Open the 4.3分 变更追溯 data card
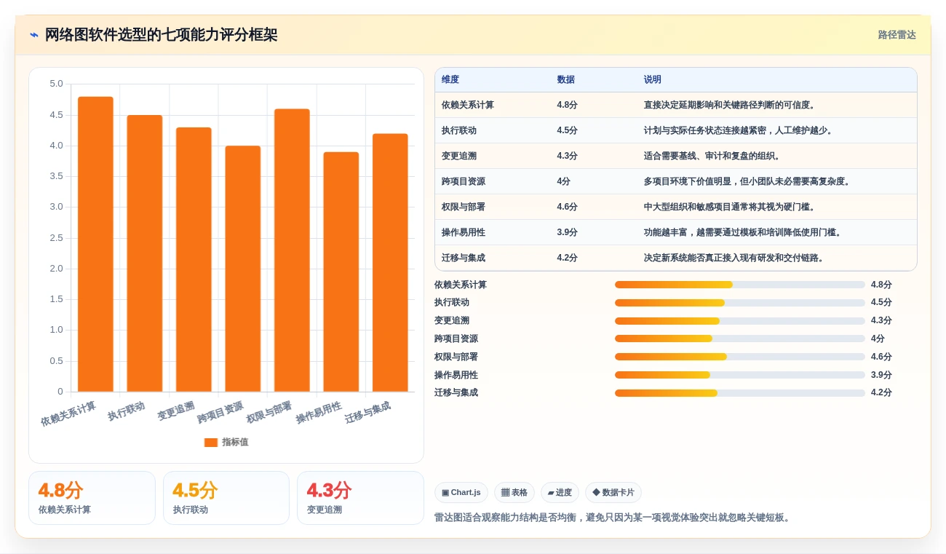946x554 pixels. point(360,498)
